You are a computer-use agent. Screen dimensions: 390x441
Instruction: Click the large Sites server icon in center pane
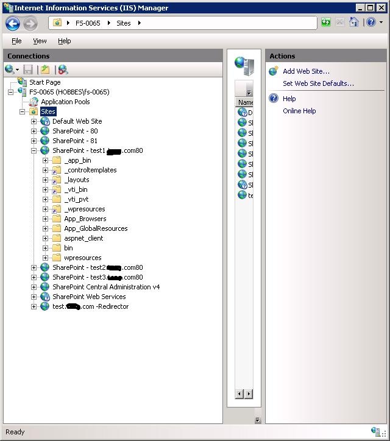244,66
